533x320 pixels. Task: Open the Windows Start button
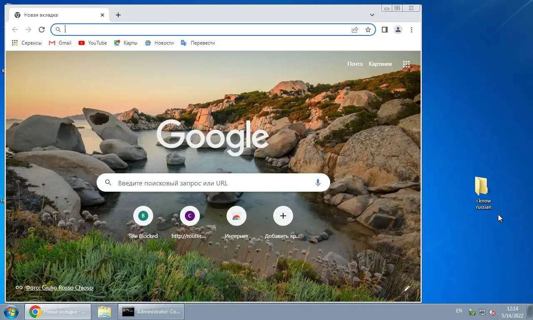11,311
